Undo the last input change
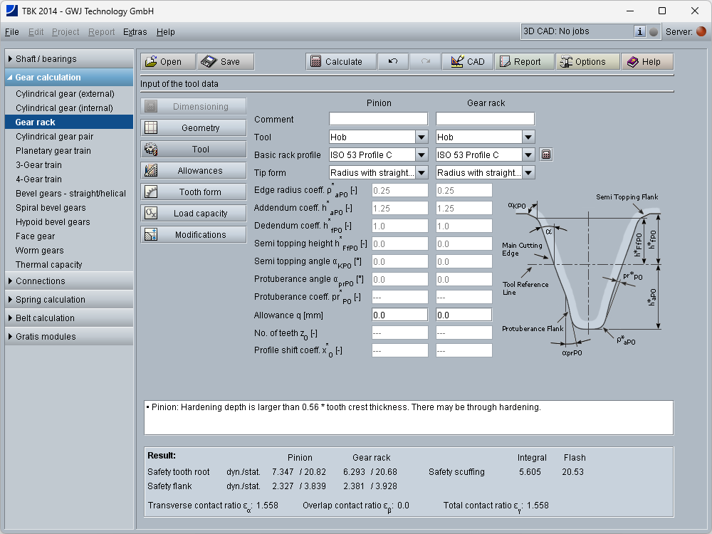This screenshot has height=534, width=712. coord(393,62)
